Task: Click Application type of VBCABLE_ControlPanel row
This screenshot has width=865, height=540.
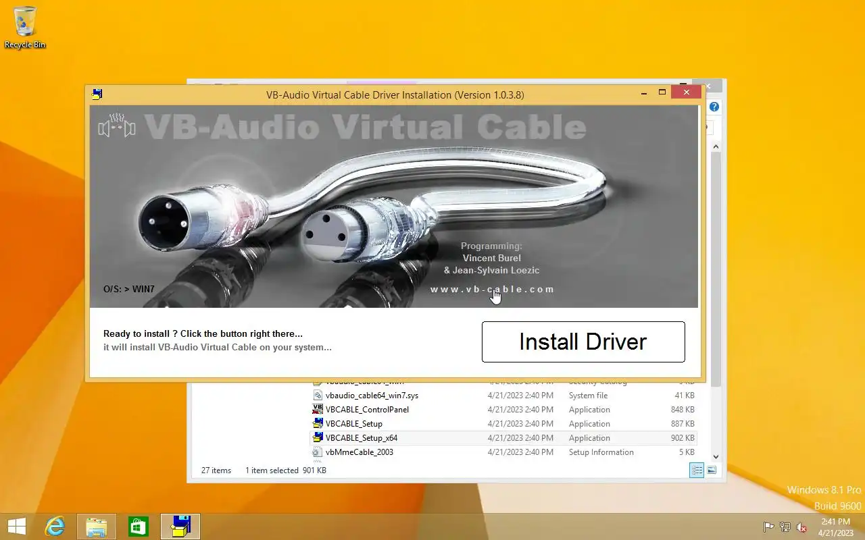Action: pyautogui.click(x=589, y=410)
